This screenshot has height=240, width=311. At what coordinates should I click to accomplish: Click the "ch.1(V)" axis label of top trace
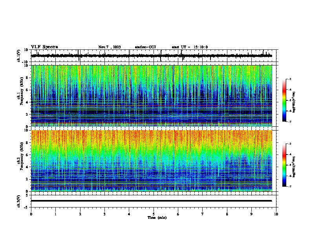tap(19, 56)
